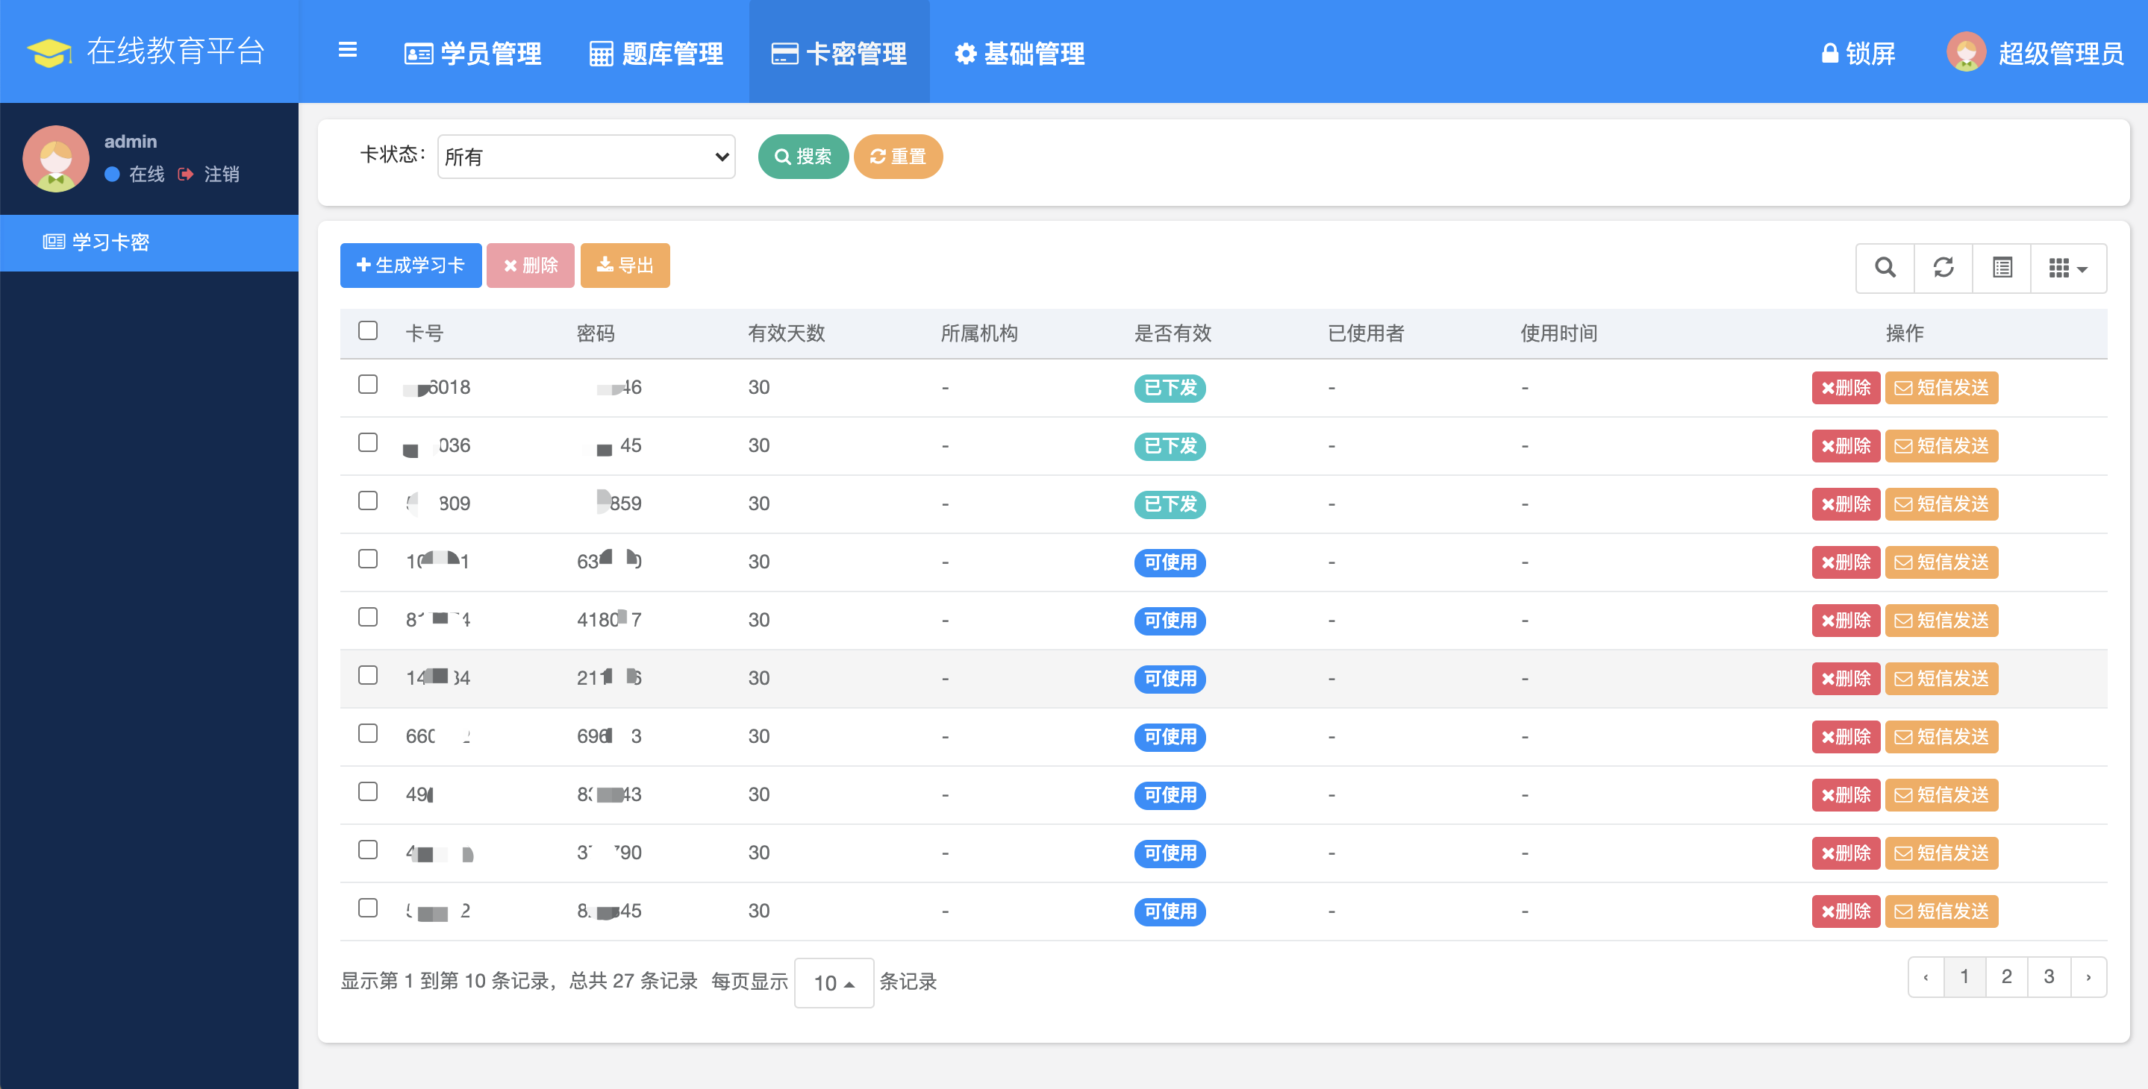Refresh the table with the refresh icon
This screenshot has height=1089, width=2148.
1943,268
